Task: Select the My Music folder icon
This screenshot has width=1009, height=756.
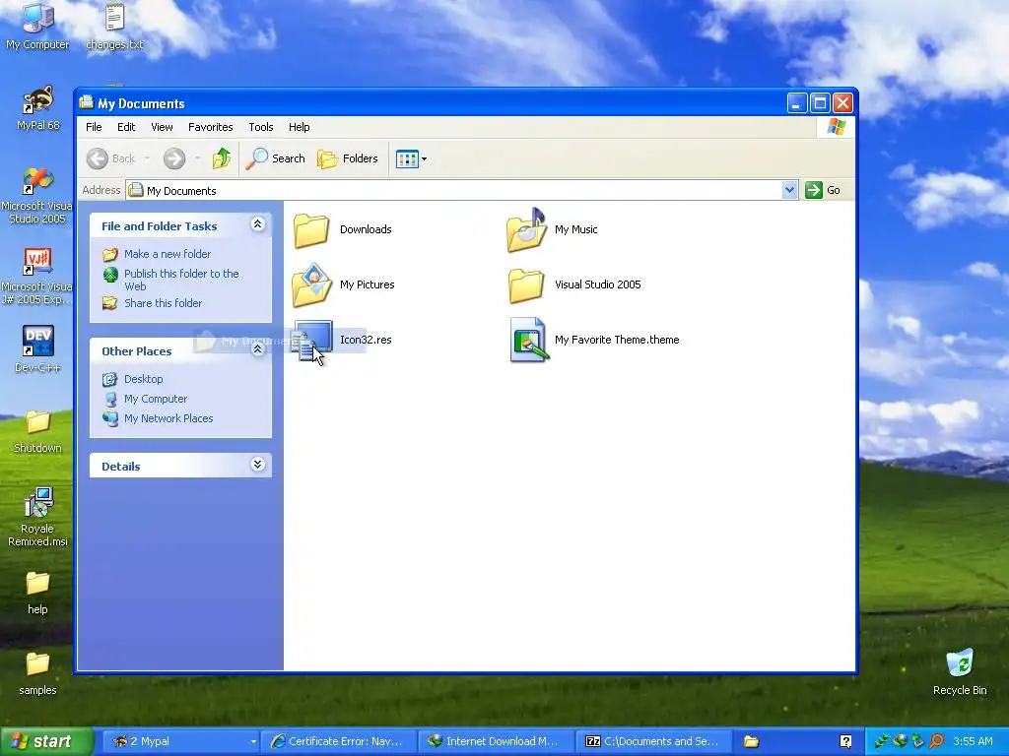Action: coord(526,229)
